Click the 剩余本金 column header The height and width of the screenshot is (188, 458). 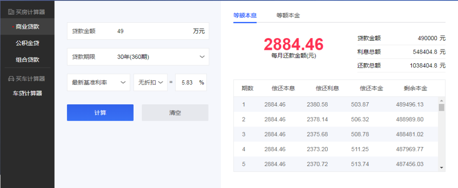(x=415, y=88)
